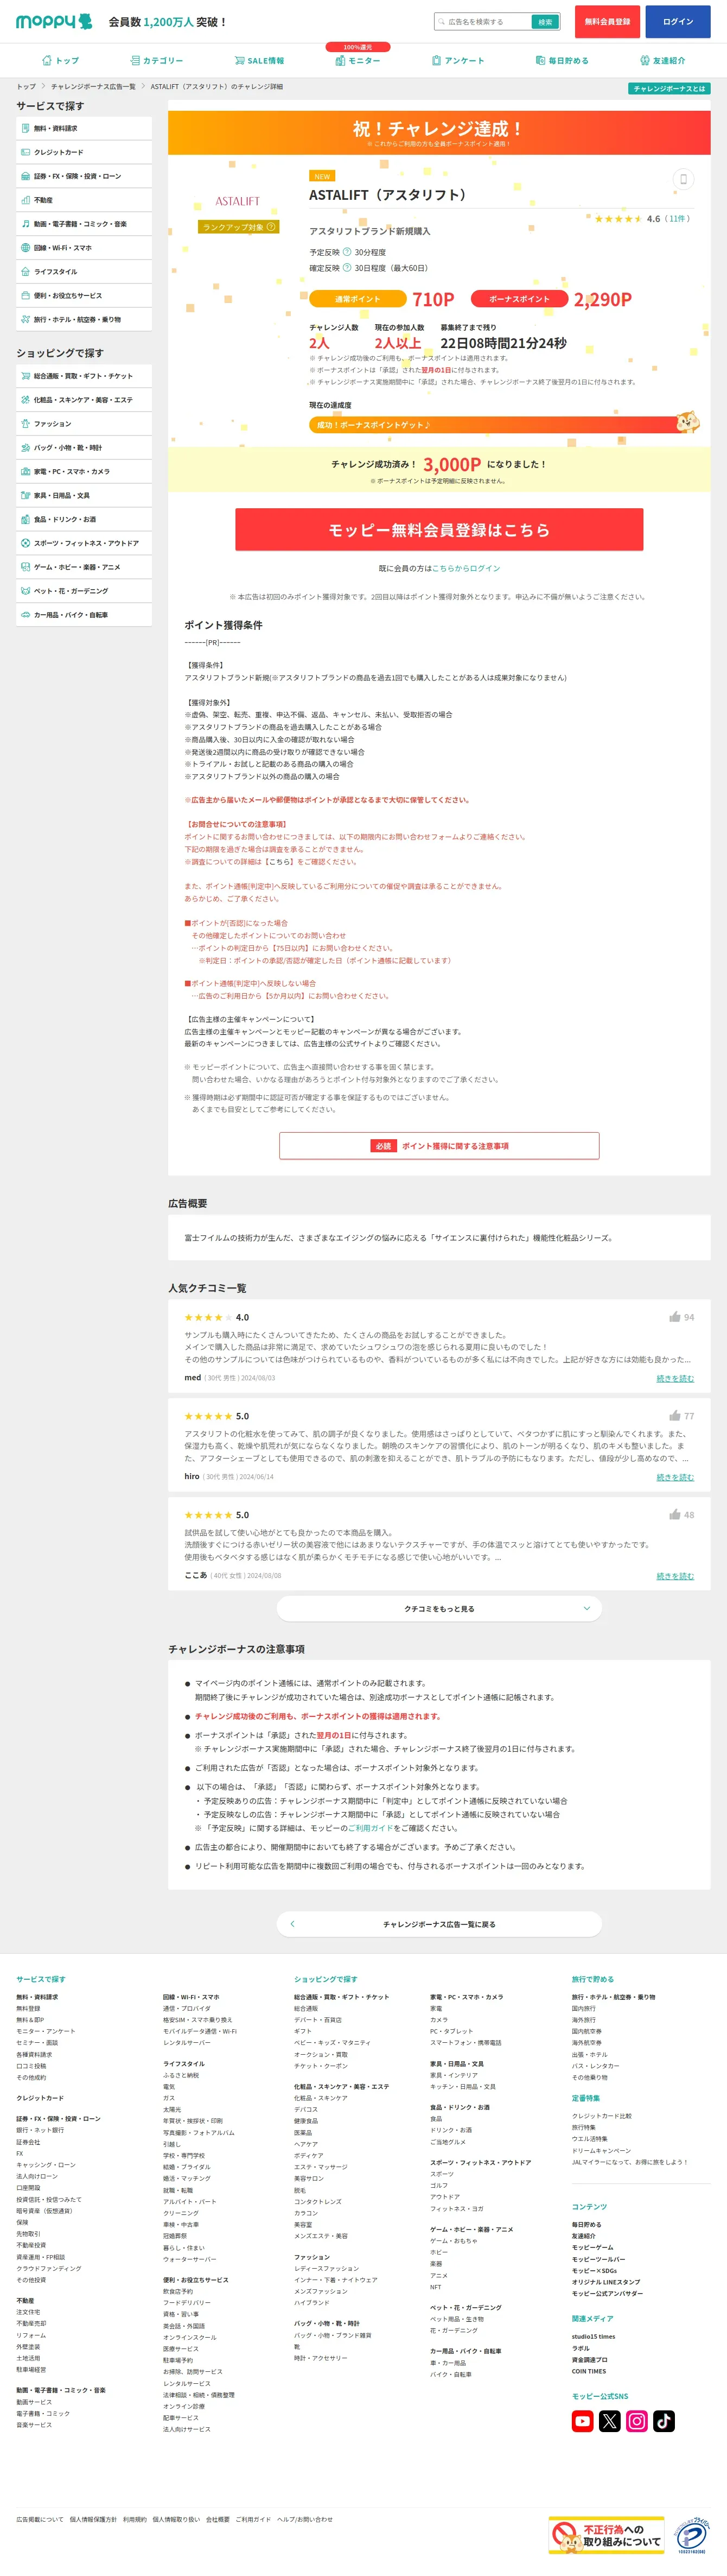Viewport: 727px width, 2576px height.
Task: Open the カテゴリー navigation tab
Action: [x=157, y=61]
